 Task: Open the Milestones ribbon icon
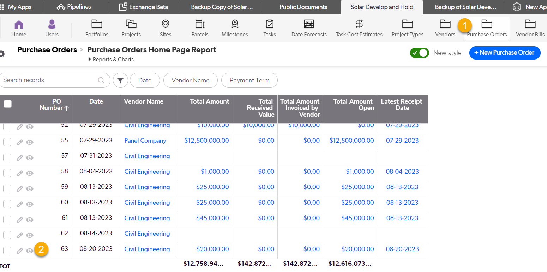pos(235,24)
